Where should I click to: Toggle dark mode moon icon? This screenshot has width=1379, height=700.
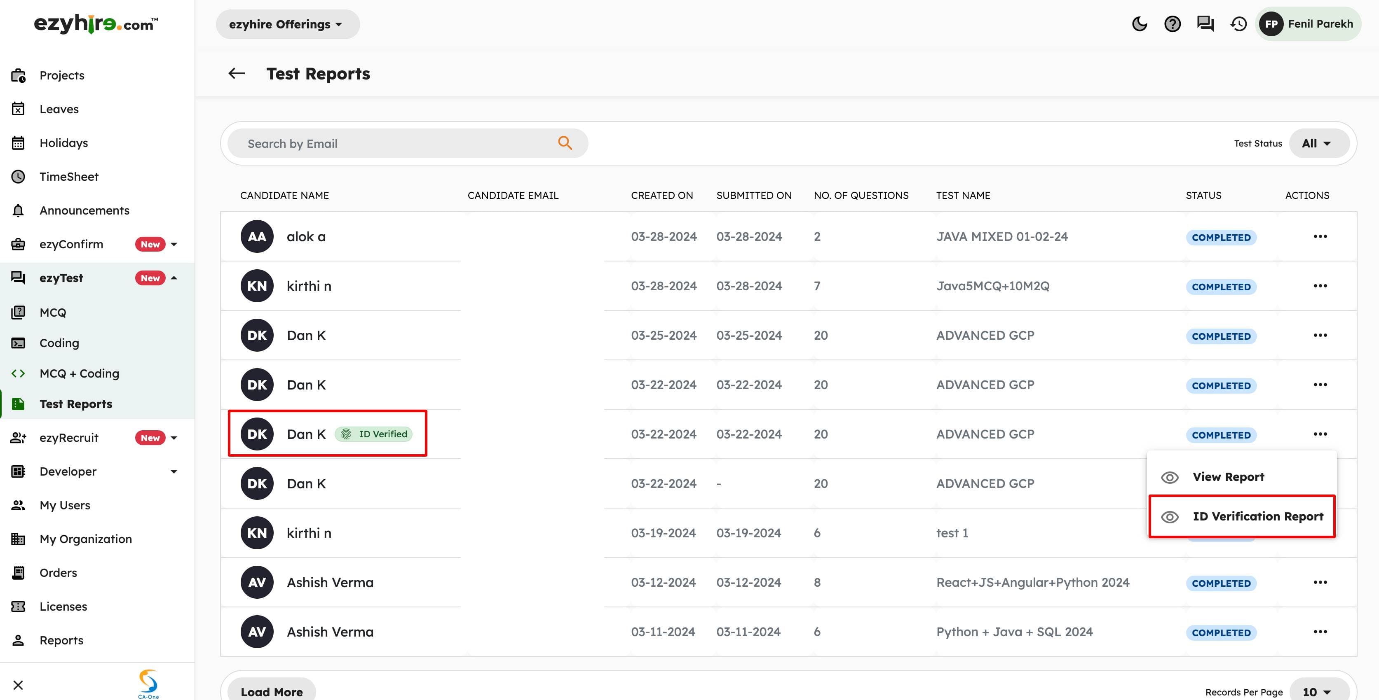(1139, 24)
